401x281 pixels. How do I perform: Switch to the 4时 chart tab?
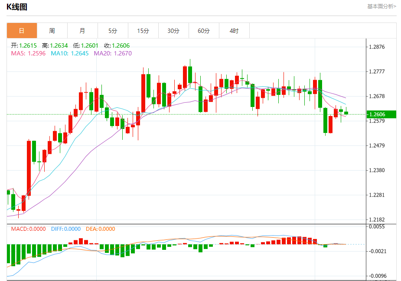tap(234, 31)
